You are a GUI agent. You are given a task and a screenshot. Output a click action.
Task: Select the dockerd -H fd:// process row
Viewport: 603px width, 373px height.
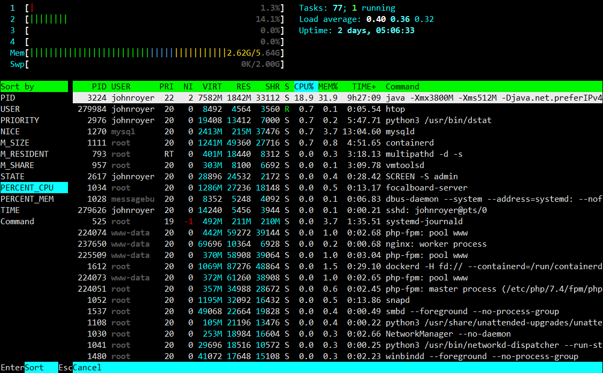click(338, 266)
